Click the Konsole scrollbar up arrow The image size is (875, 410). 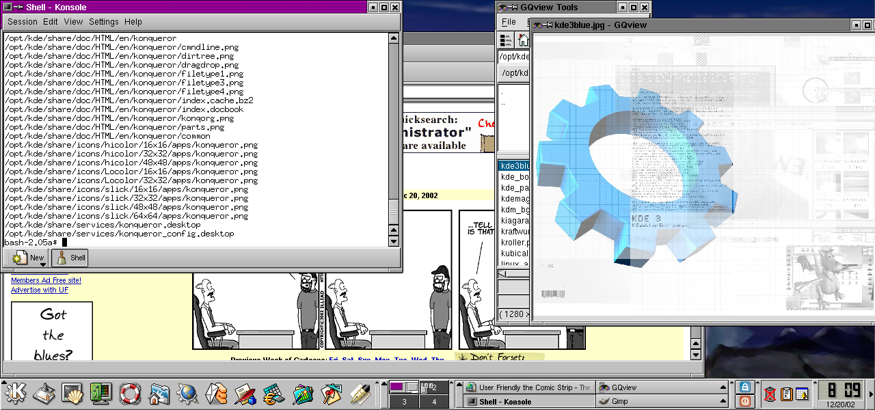pos(393,38)
